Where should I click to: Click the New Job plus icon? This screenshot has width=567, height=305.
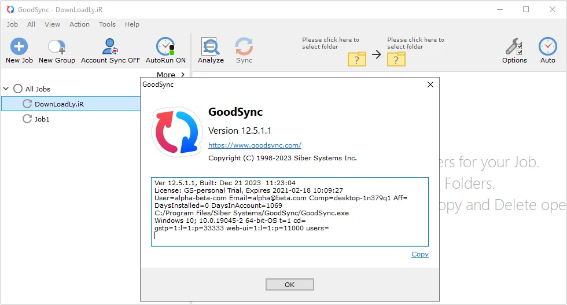click(x=19, y=47)
